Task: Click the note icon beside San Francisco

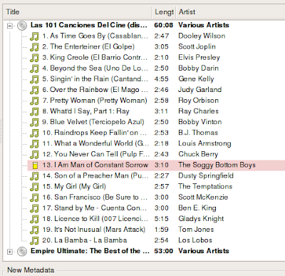Action: 34,198
